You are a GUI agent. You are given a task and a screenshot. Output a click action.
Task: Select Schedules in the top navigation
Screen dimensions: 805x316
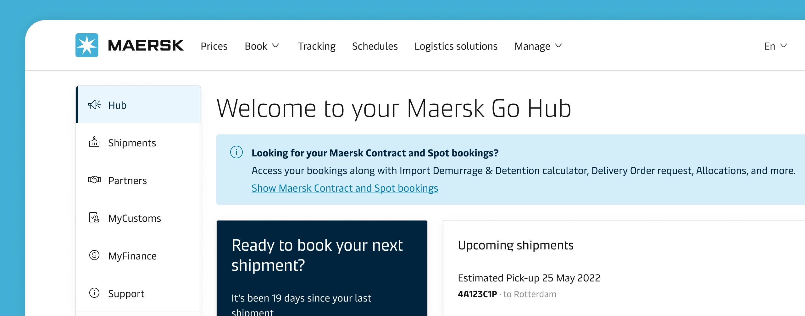click(375, 46)
